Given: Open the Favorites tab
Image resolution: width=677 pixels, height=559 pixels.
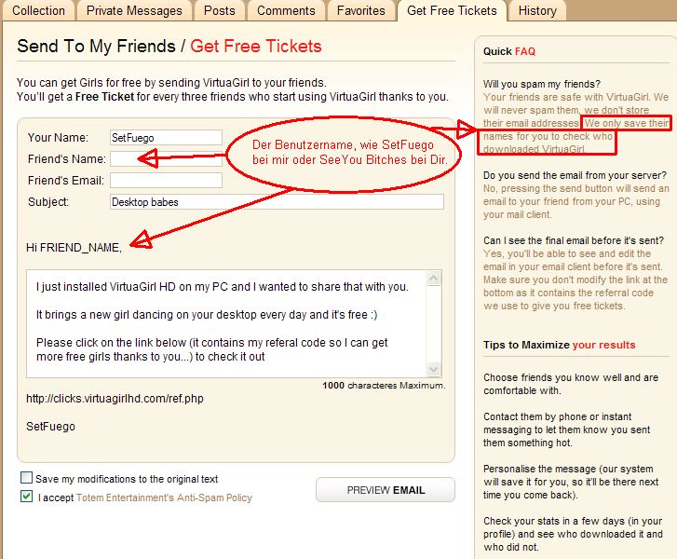Looking at the screenshot, I should point(361,10).
